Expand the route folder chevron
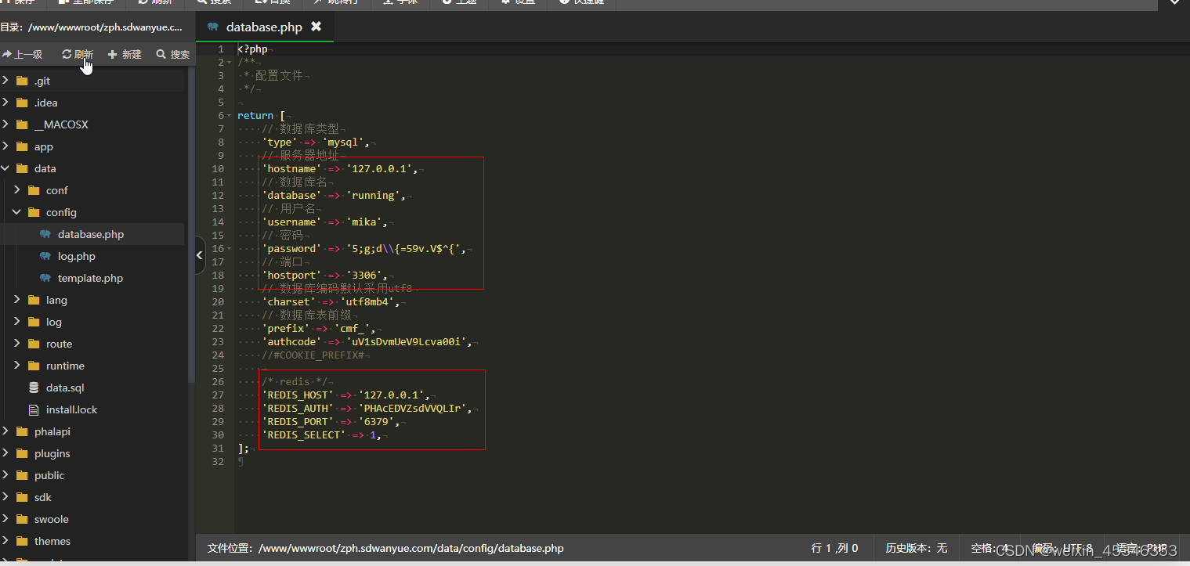Viewport: 1190px width, 566px height. pos(17,344)
